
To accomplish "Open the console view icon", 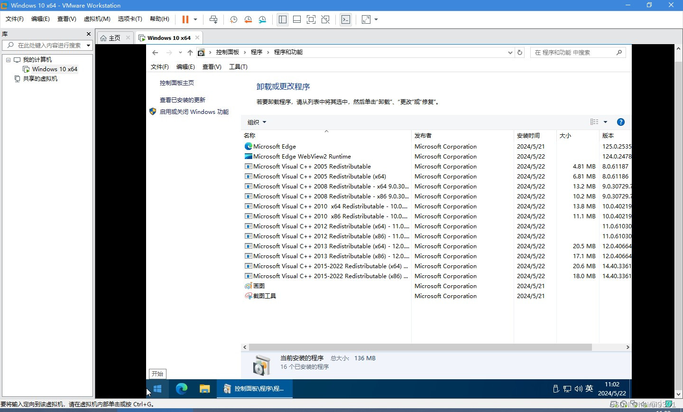I will pyautogui.click(x=346, y=19).
